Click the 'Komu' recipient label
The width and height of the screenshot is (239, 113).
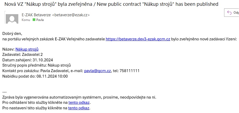coord(26,20)
